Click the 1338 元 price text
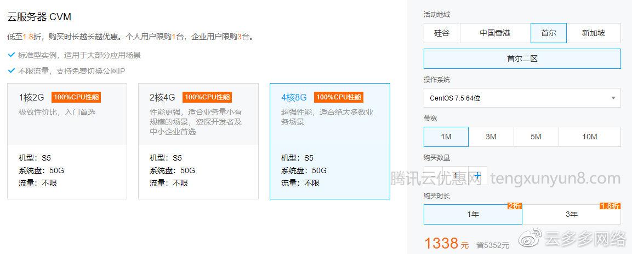This screenshot has height=254, width=632. tap(447, 243)
